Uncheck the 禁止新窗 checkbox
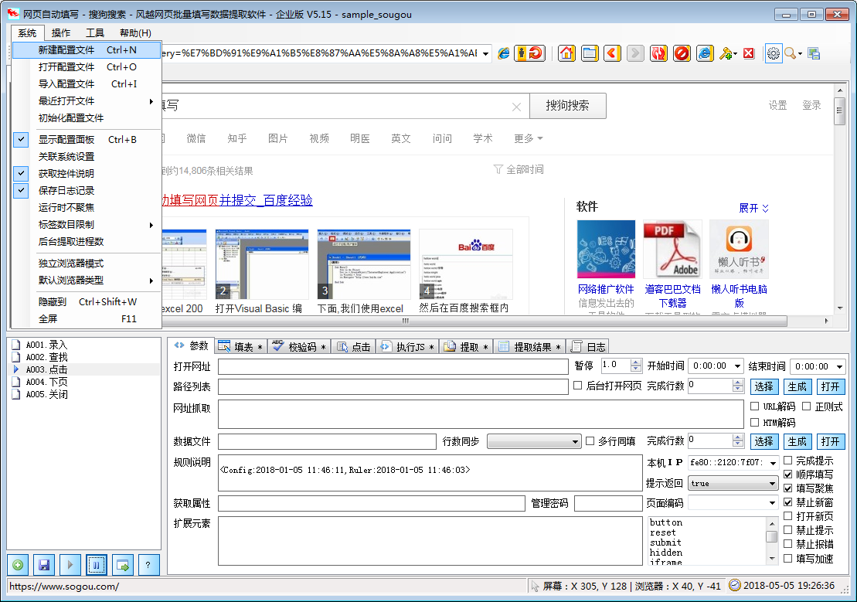The height and width of the screenshot is (602, 857). [x=788, y=502]
